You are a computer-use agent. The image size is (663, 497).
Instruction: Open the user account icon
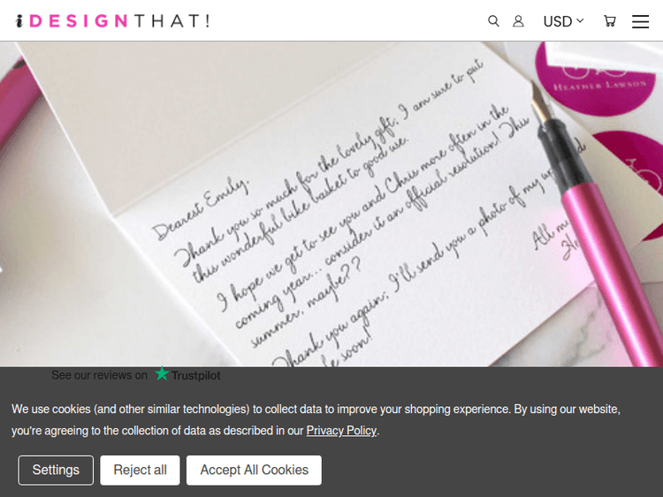coord(518,21)
